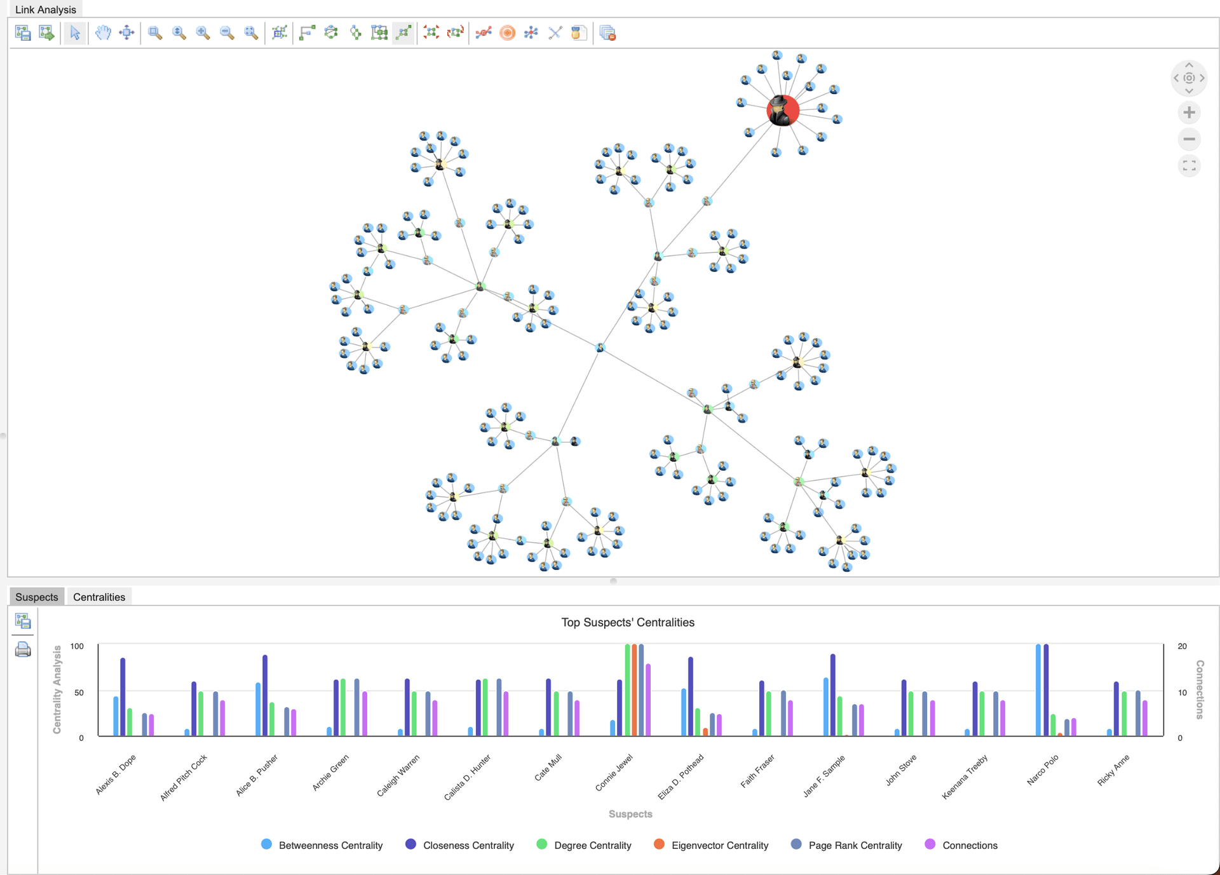Viewport: 1220px width, 875px height.
Task: Click the fit-to-screen button under zoom controls
Action: click(1189, 166)
